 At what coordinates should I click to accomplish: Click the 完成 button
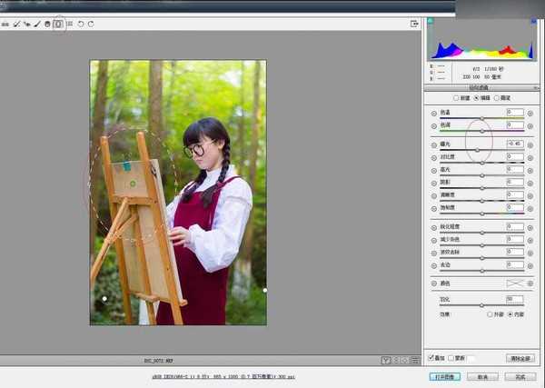pos(520,375)
